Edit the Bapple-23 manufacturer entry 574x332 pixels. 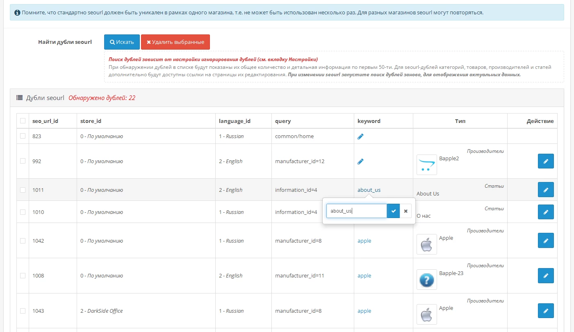click(x=545, y=276)
